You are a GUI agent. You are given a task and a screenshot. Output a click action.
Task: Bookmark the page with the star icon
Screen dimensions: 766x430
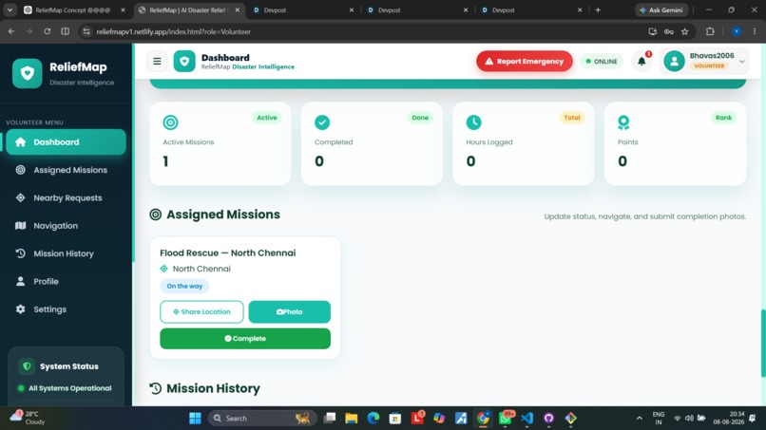[685, 31]
